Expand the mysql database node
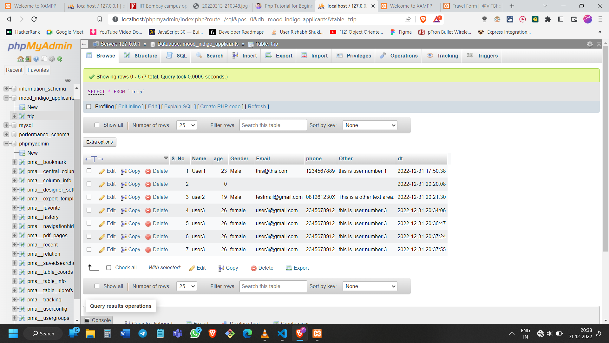The height and width of the screenshot is (343, 609). point(6,125)
